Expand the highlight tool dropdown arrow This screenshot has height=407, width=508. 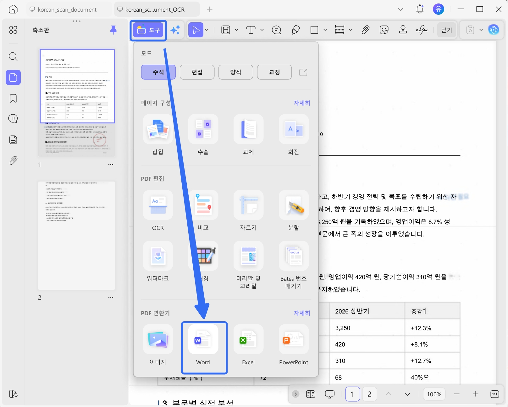(x=237, y=30)
